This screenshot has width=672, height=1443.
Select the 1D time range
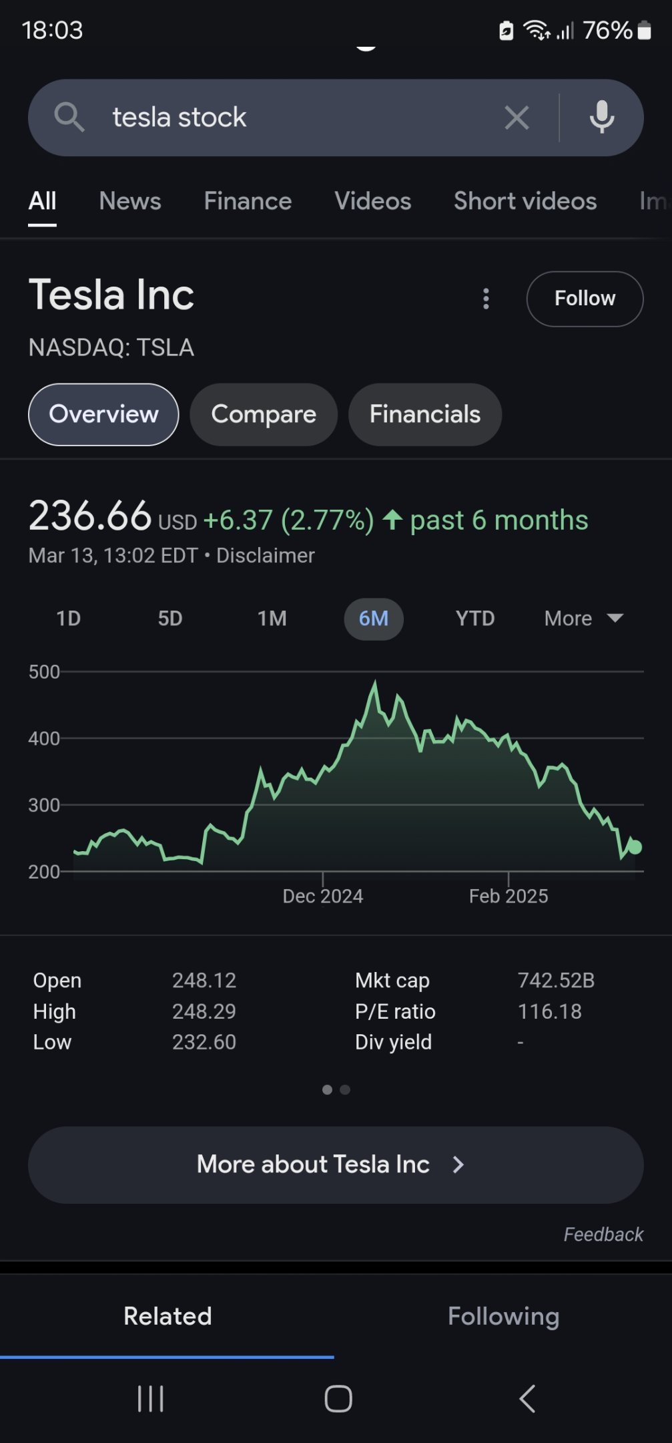(68, 619)
